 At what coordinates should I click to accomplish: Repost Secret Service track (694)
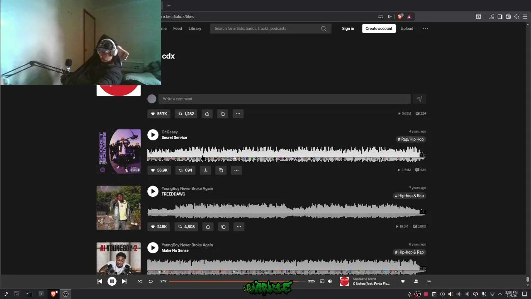pyautogui.click(x=185, y=170)
